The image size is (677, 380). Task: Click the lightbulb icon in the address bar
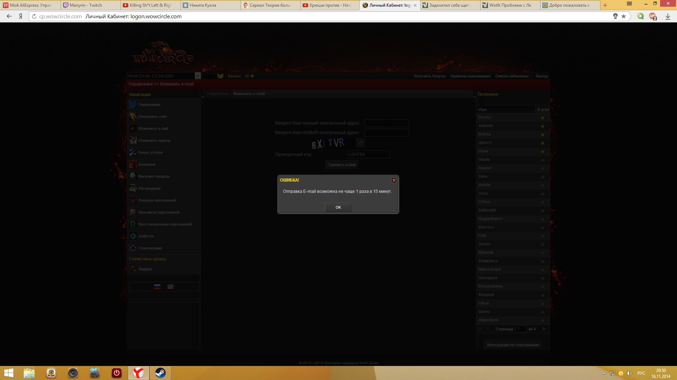(x=615, y=16)
